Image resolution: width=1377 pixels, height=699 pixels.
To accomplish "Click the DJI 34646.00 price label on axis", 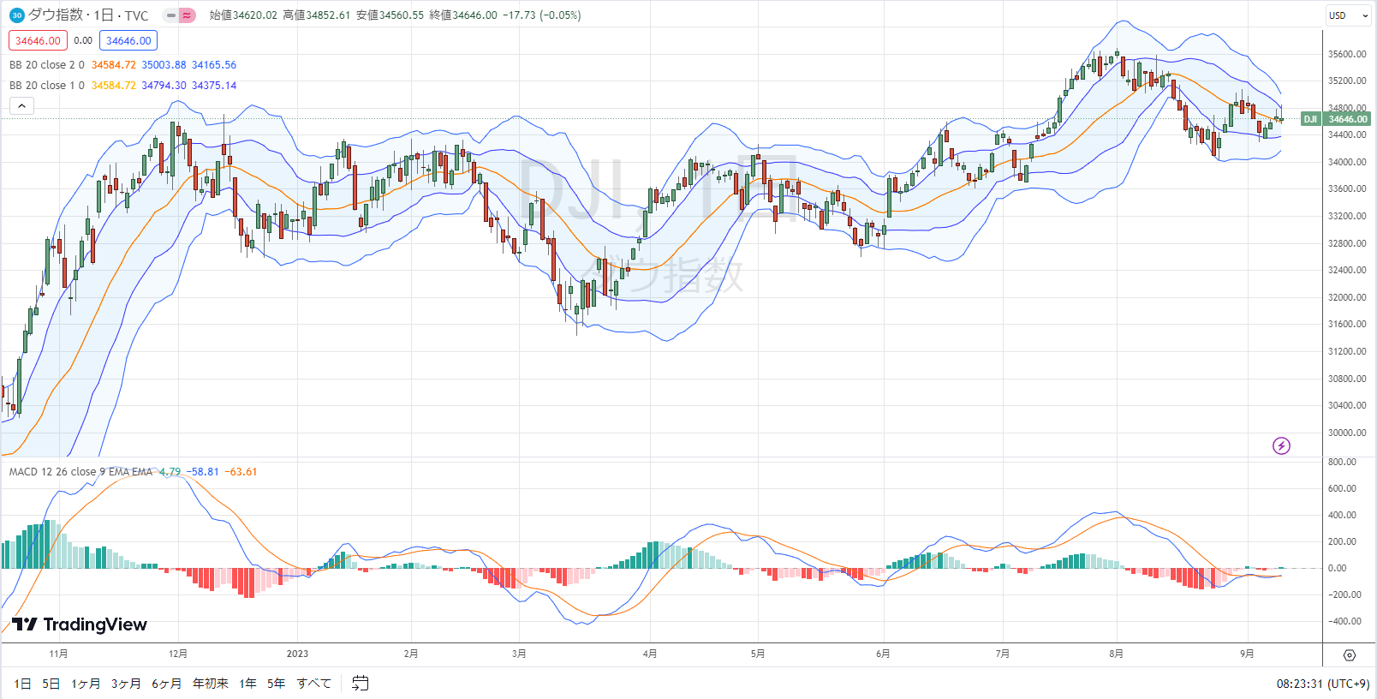I will click(1336, 119).
